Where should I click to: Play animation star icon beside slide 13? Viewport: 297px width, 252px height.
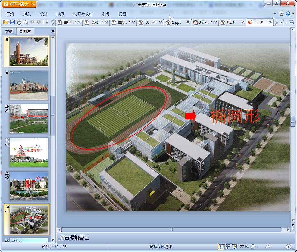[x=7, y=211]
